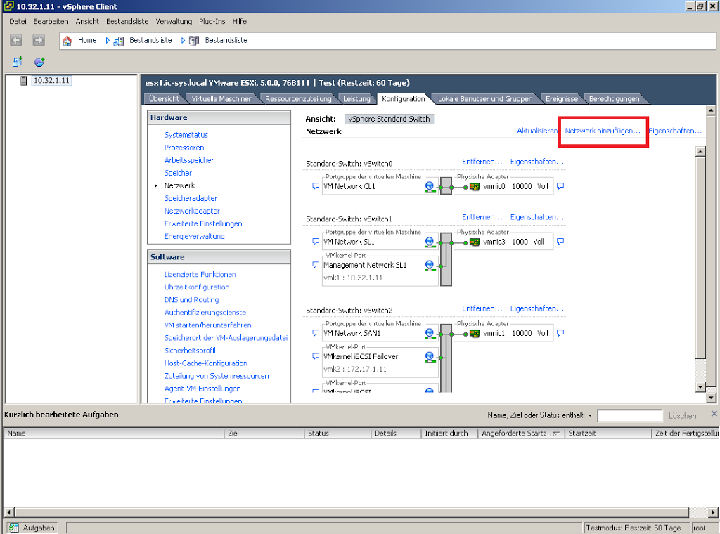Click the recent tasks filter text field
720x534 pixels.
coord(629,415)
